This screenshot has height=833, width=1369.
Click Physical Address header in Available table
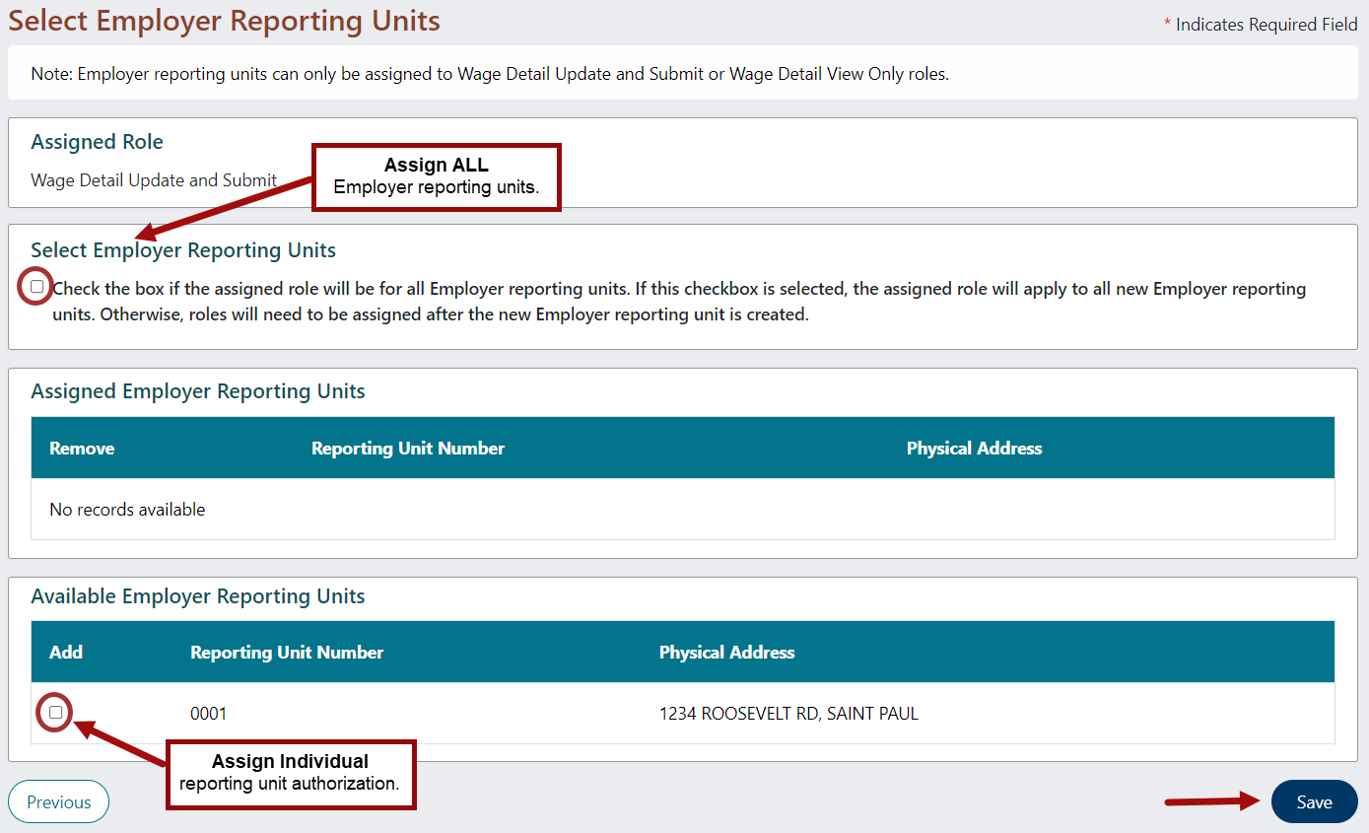pos(726,653)
